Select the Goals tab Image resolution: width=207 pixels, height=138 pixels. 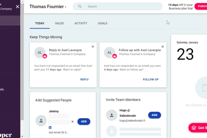(102, 23)
